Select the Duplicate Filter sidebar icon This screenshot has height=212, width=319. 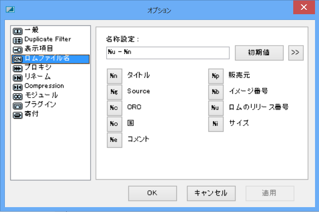point(17,40)
